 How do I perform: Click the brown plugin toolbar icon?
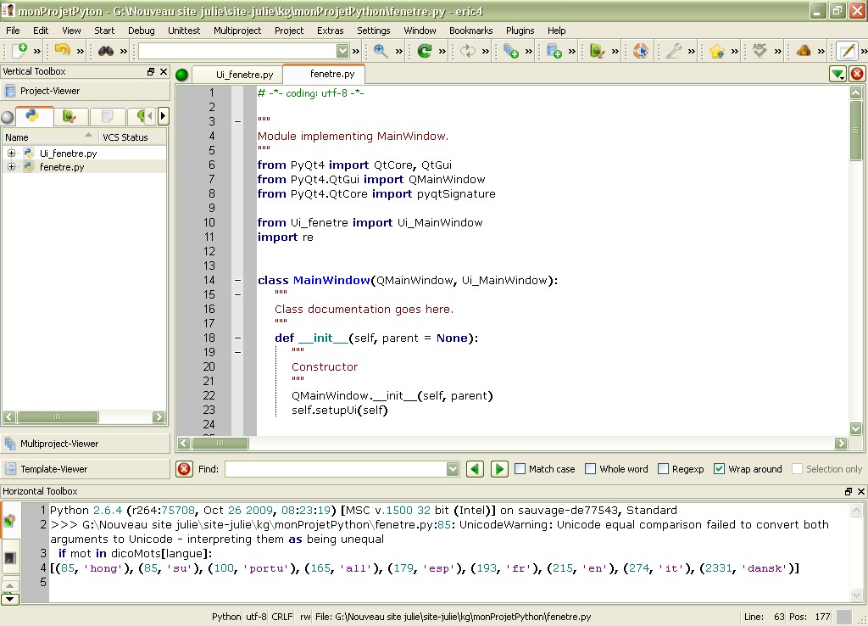point(804,51)
